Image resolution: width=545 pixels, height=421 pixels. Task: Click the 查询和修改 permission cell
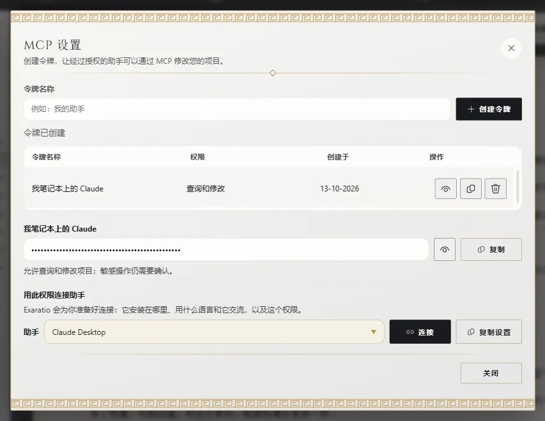click(206, 188)
